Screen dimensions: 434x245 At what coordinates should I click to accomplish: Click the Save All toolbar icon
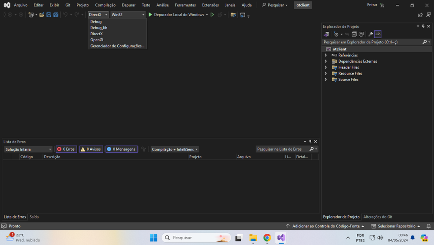[56, 15]
